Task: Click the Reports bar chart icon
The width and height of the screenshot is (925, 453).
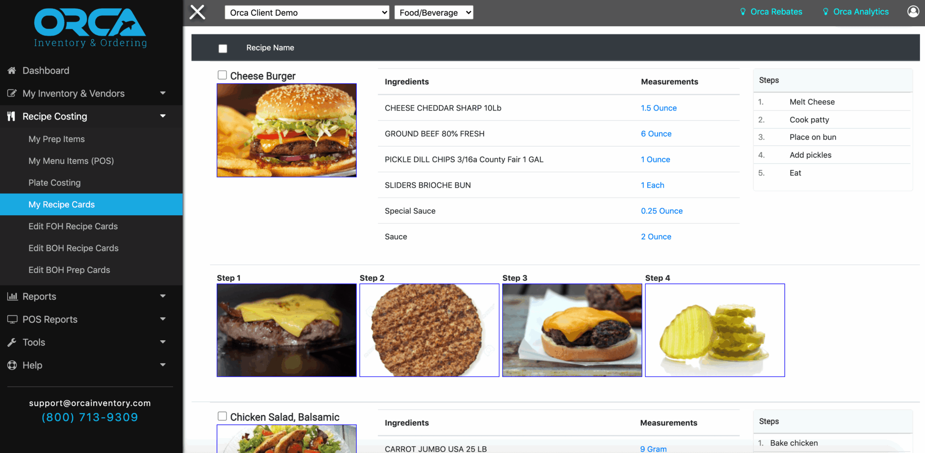Action: pyautogui.click(x=12, y=296)
